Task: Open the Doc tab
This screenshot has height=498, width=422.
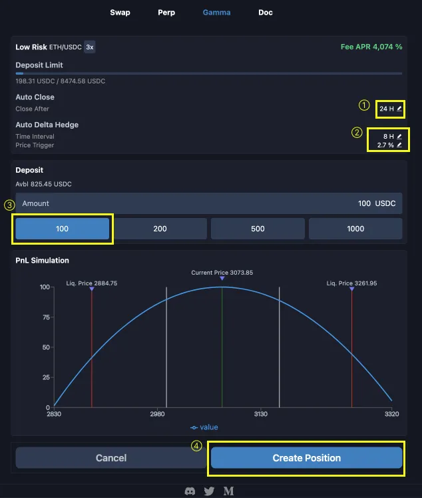Action: (x=265, y=13)
